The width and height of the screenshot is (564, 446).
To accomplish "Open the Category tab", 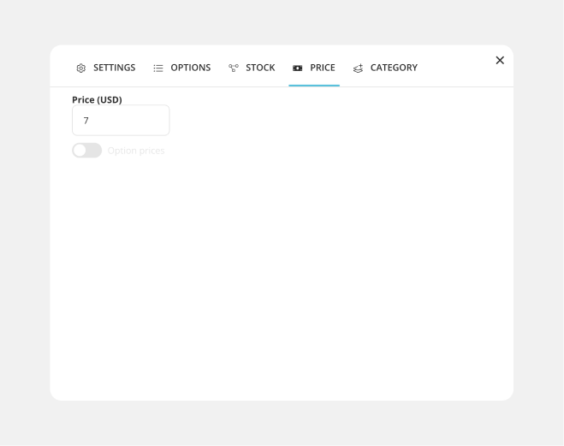I will click(394, 68).
